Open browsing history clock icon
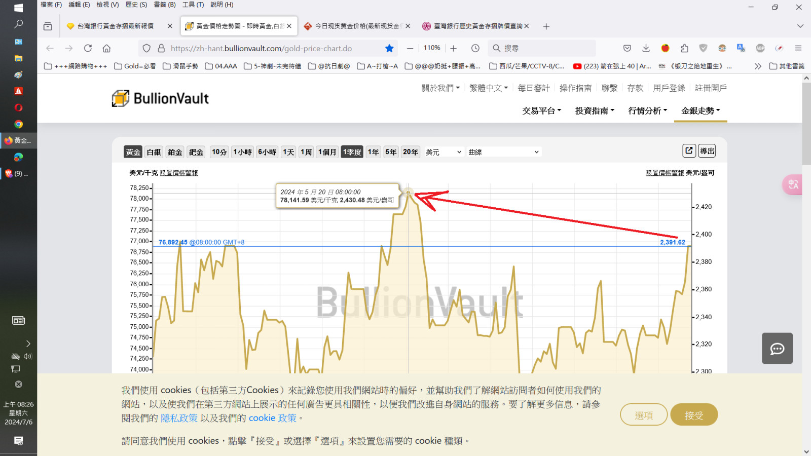 pyautogui.click(x=475, y=48)
